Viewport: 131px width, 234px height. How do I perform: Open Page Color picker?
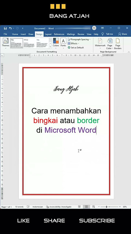click(x=110, y=44)
